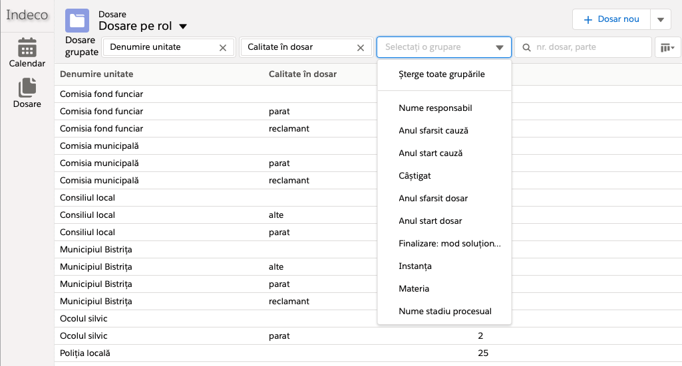This screenshot has width=682, height=366.
Task: Expand the arrow next to Dosar nou
Action: pyautogui.click(x=660, y=19)
